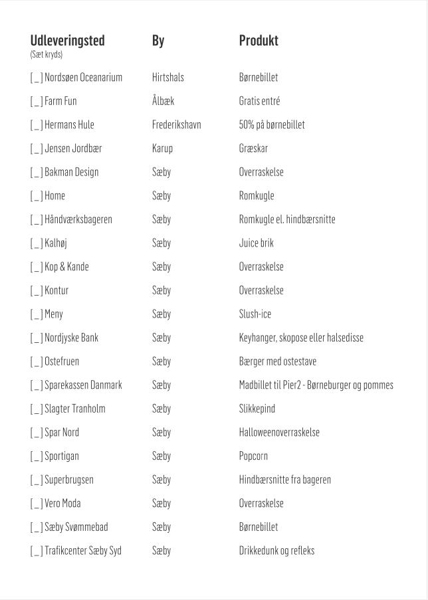The width and height of the screenshot is (428, 600).
Task: Tick the Trafikcenter Sæby Syd box
Action: coord(37,551)
